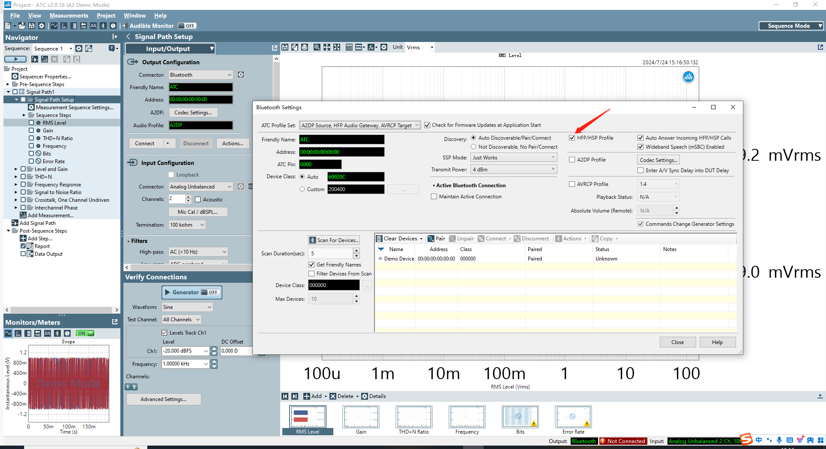Image resolution: width=826 pixels, height=449 pixels.
Task: Pop out the Monitors/Meters panel
Action: pos(115,322)
